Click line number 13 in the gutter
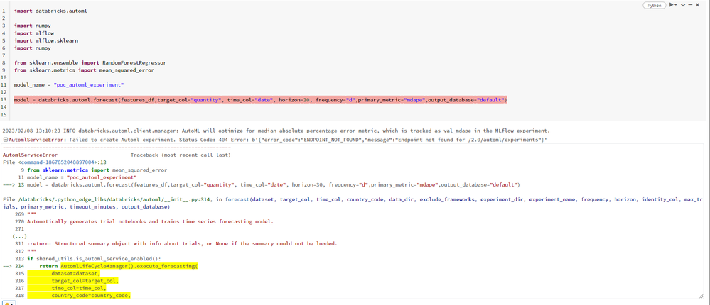 coord(4,100)
